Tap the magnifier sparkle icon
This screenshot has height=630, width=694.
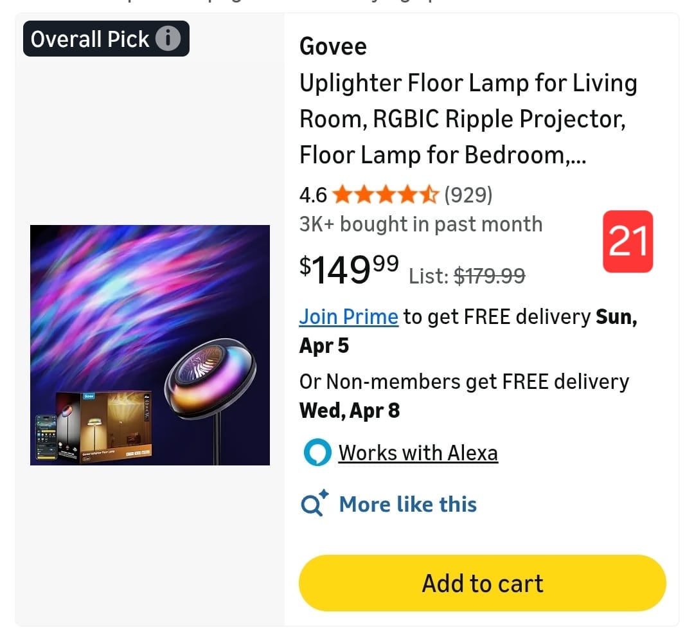tap(315, 504)
